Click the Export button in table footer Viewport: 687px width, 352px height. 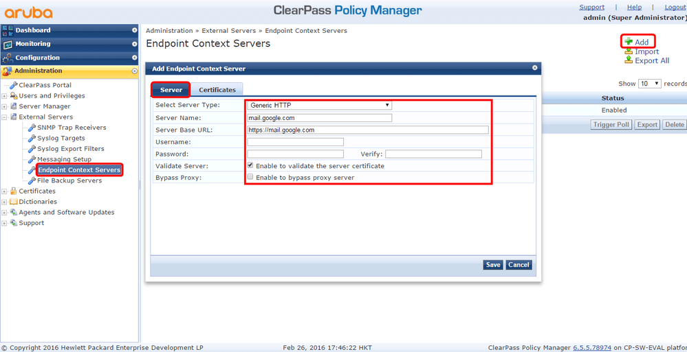point(648,125)
